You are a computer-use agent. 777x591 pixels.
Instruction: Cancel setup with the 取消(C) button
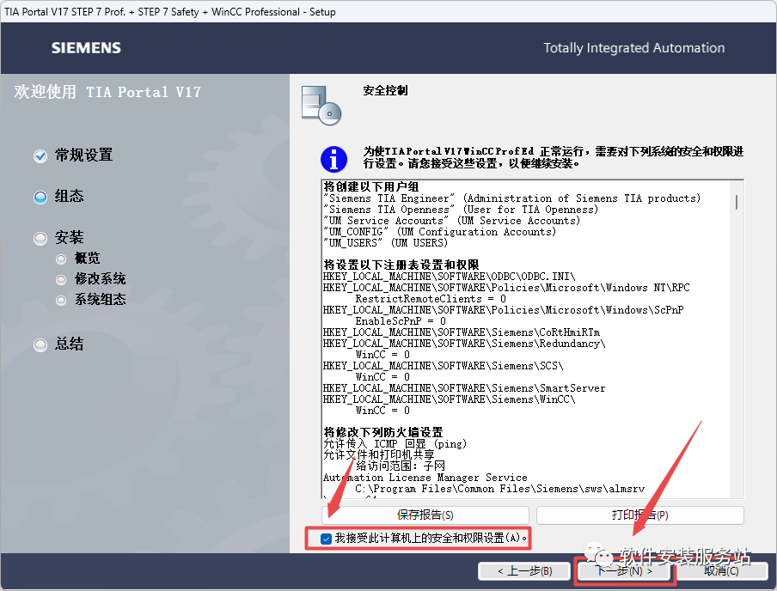721,571
